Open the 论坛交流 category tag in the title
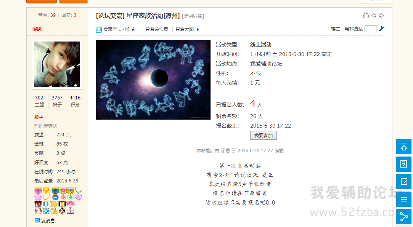Viewport: 413px width, 227px height. coord(110,16)
